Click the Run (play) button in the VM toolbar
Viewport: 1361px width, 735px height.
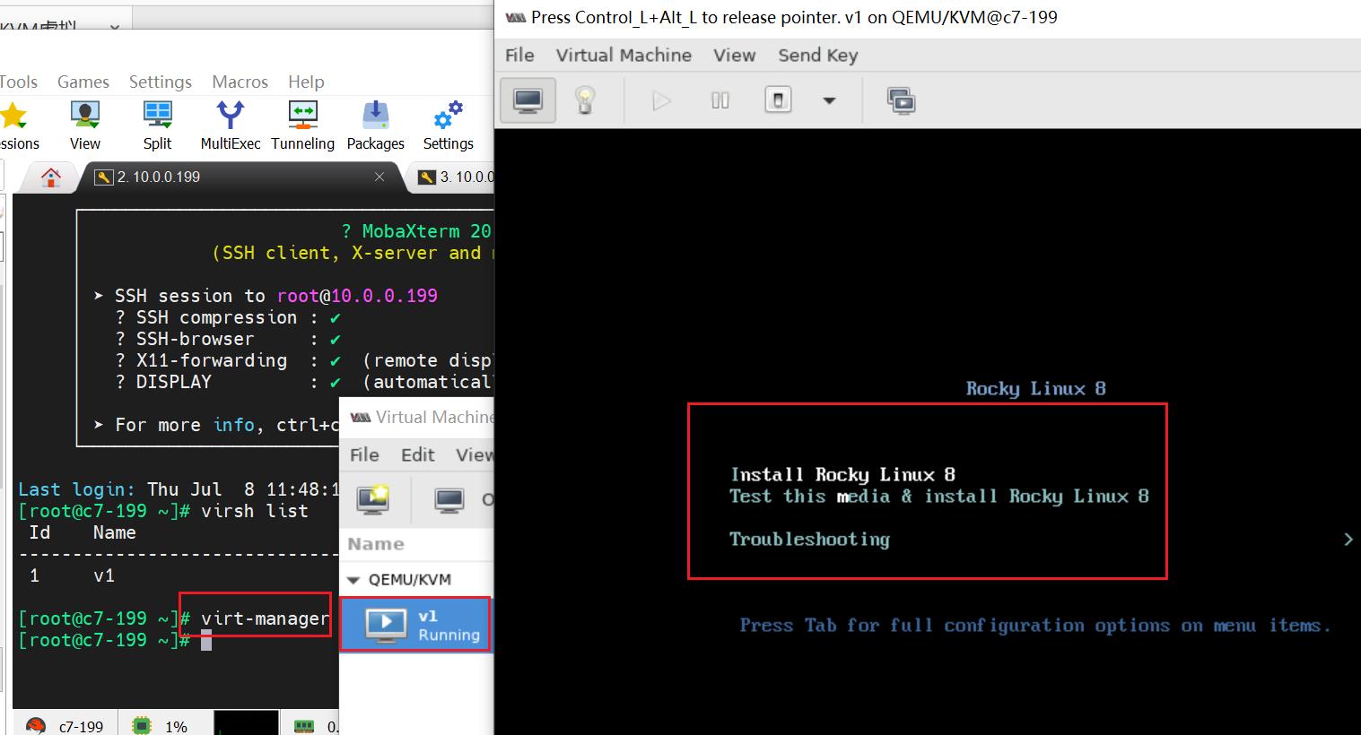click(x=661, y=100)
